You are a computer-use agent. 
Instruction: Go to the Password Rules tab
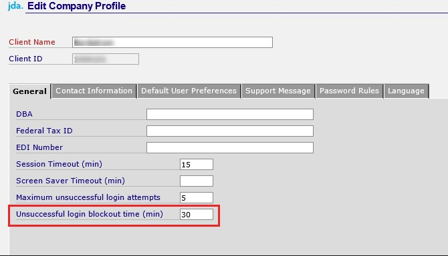pos(349,91)
